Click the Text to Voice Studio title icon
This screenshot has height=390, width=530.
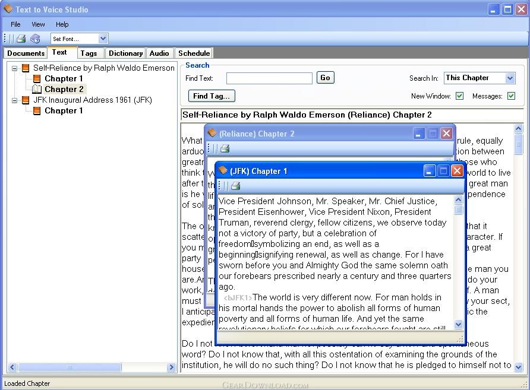(8, 9)
